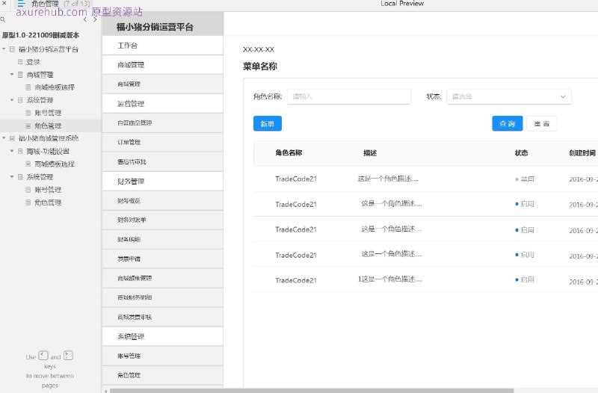Select 角色管理 item at bottom of prototype sidebar
Image resolution: width=598 pixels, height=393 pixels.
coord(163,375)
